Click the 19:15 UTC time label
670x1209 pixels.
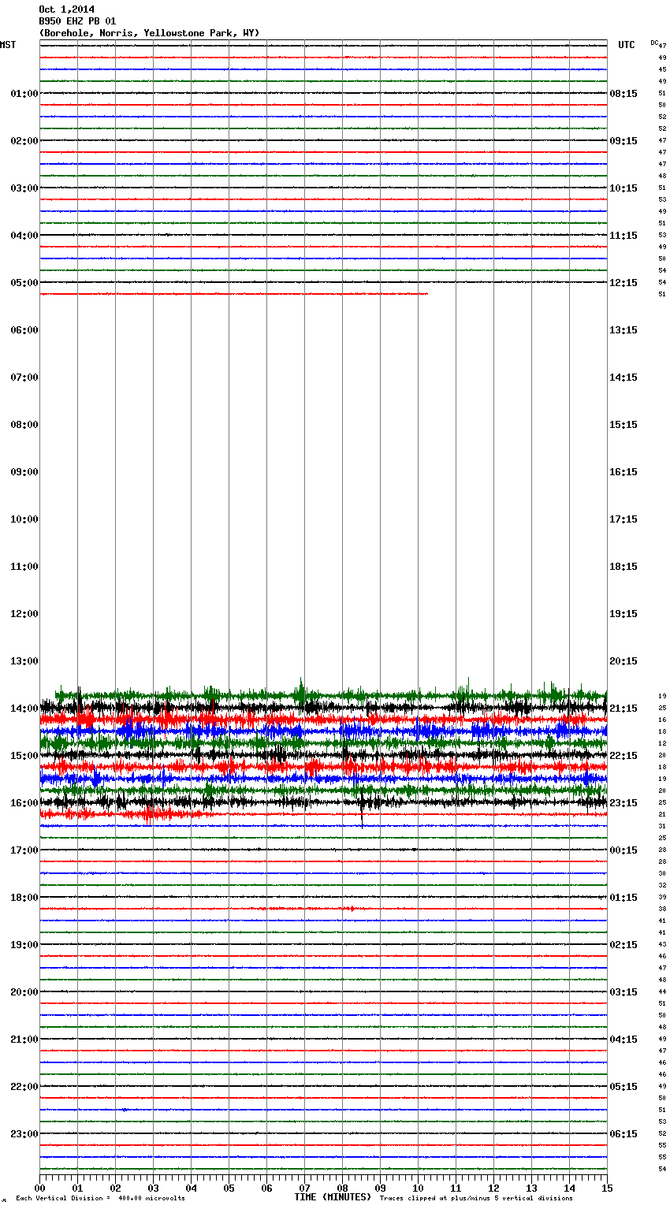click(623, 614)
